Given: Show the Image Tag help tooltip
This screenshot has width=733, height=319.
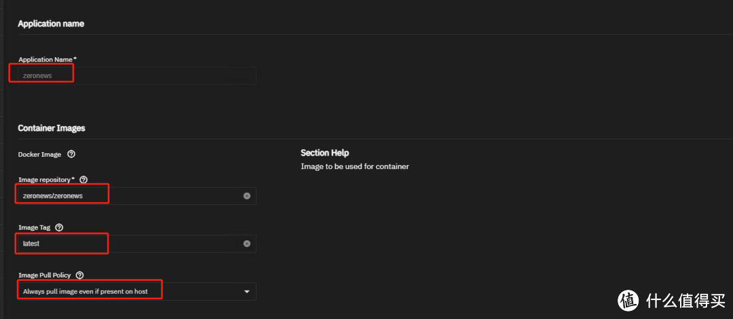Looking at the screenshot, I should [x=58, y=227].
